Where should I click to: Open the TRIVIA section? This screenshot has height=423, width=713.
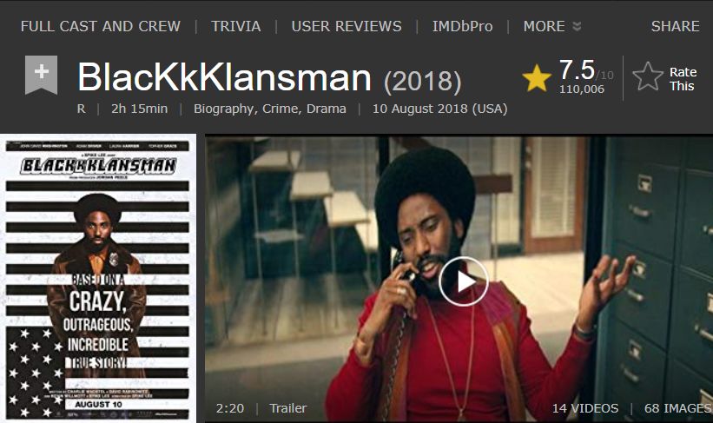click(235, 26)
